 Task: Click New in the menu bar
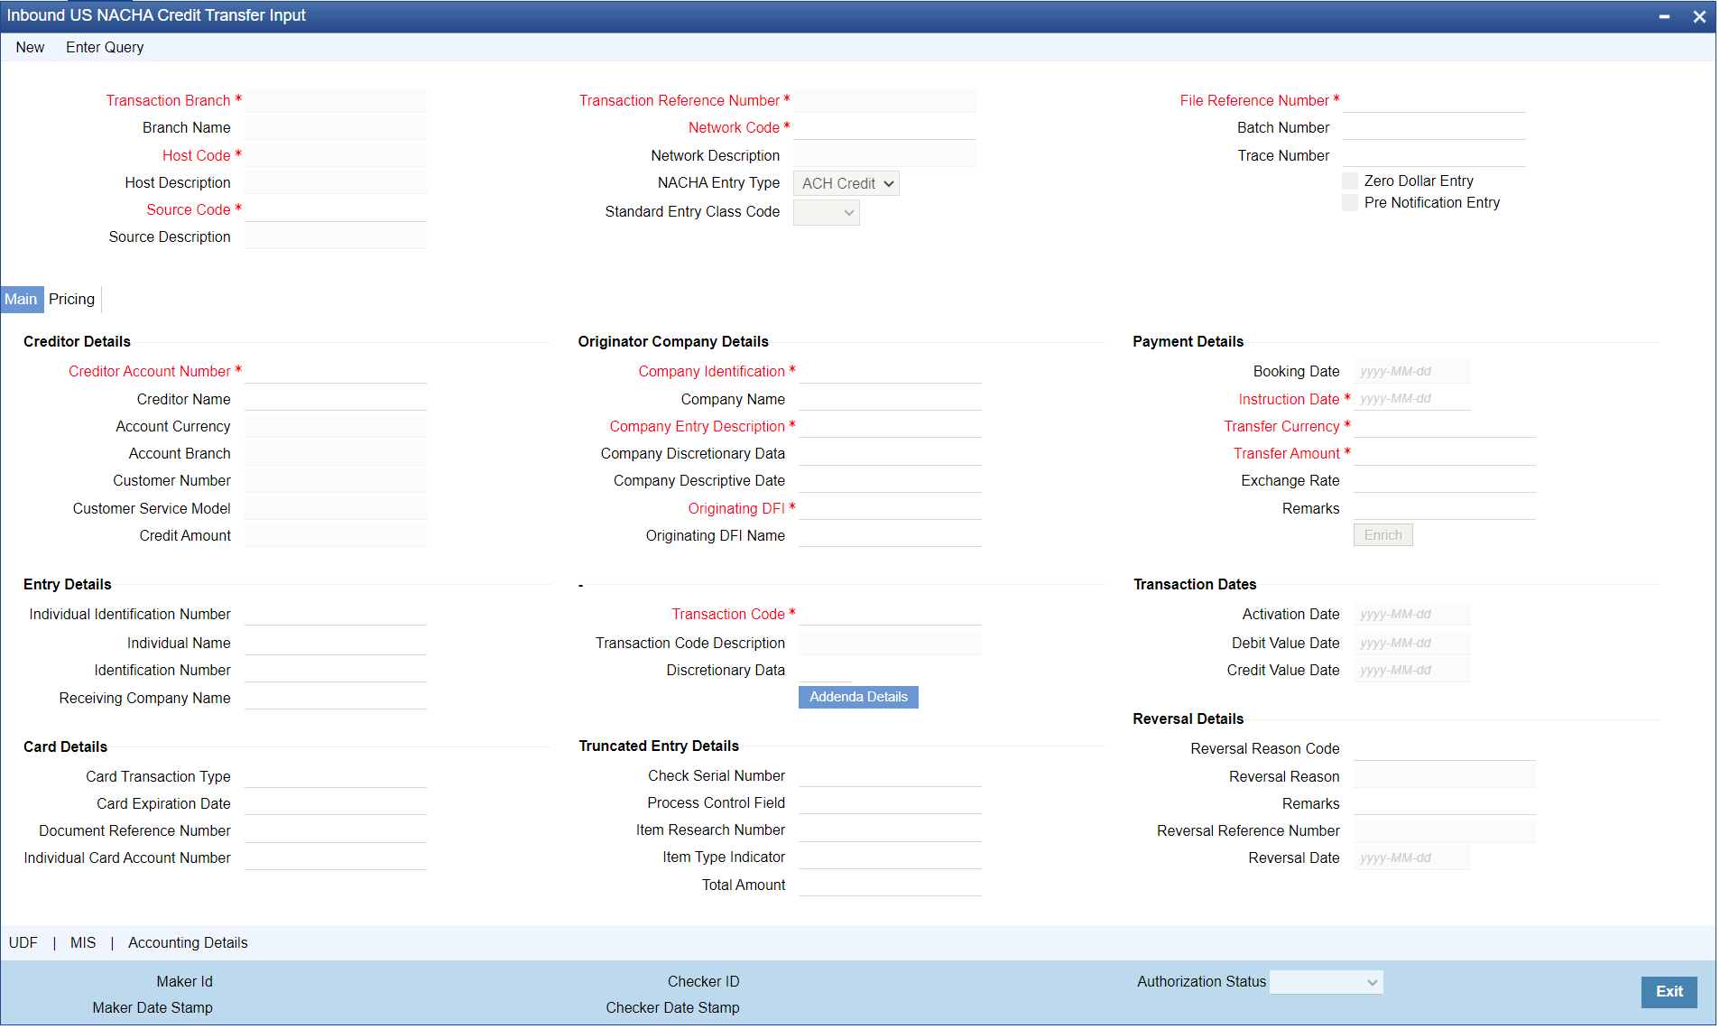tap(30, 48)
